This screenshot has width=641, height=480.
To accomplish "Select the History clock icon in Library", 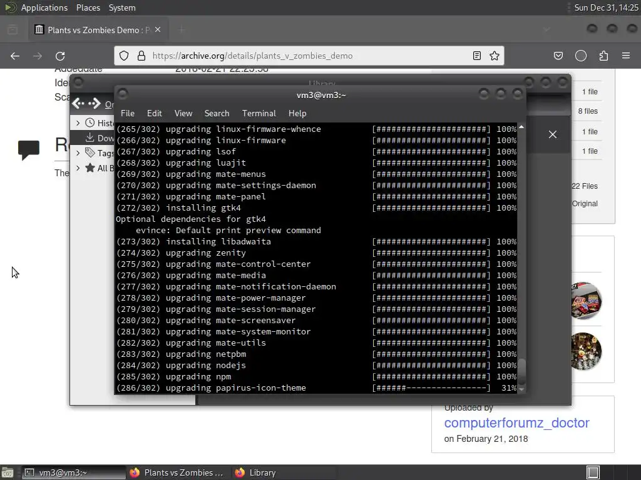I will coord(90,122).
